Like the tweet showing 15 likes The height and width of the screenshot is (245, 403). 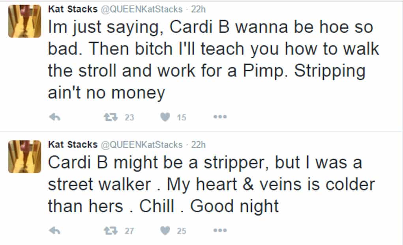pos(165,117)
